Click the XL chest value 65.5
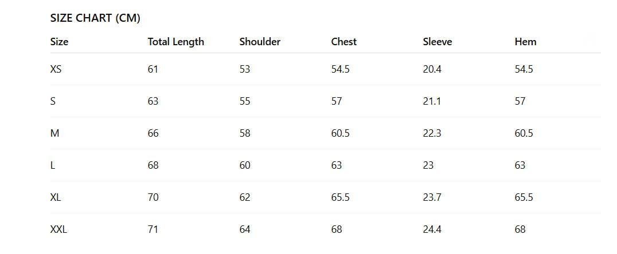617x254 pixels. tap(340, 197)
